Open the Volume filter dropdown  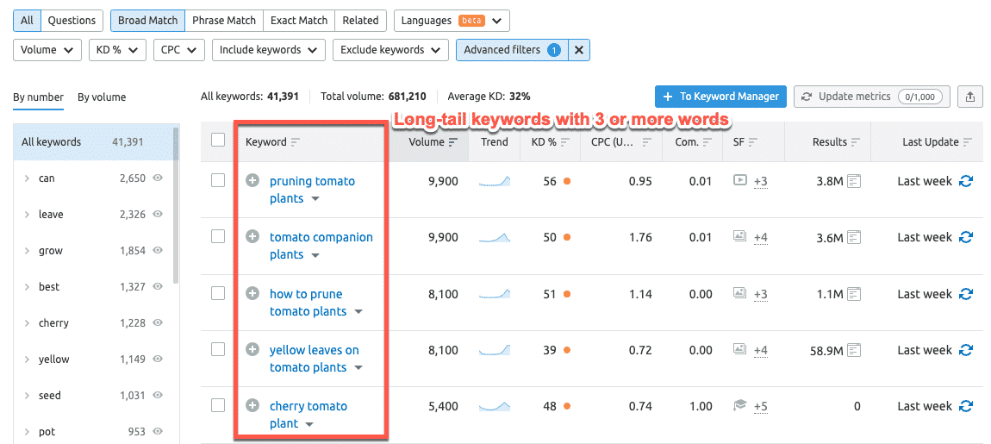[x=47, y=50]
